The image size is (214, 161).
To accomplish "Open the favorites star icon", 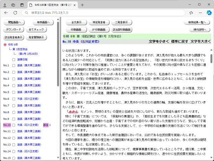I will click(x=191, y=13).
